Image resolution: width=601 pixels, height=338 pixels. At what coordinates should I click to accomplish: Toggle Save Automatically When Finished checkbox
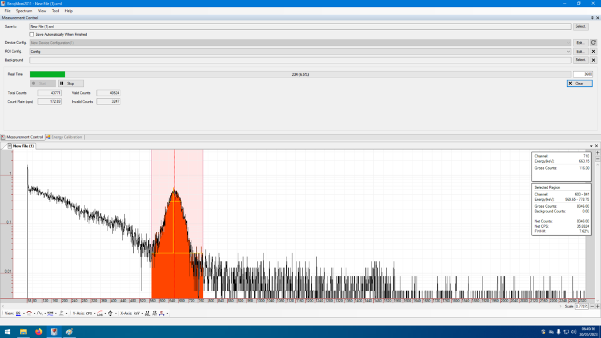32,35
